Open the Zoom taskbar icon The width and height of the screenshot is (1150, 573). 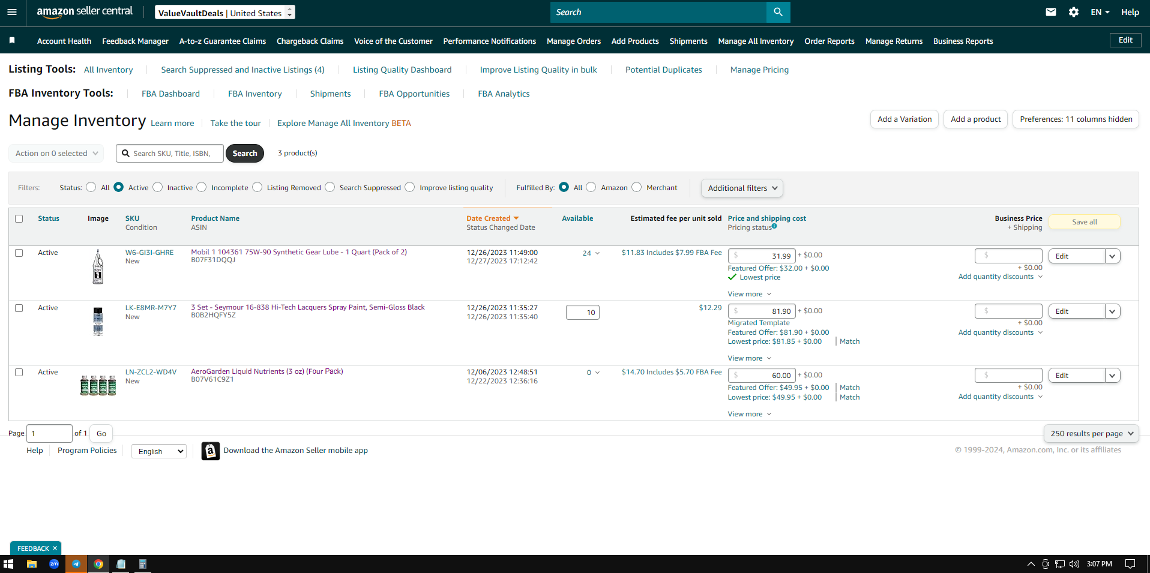tap(54, 564)
